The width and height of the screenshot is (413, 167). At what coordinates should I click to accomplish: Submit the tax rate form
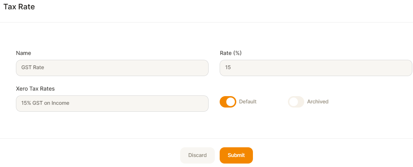click(x=236, y=156)
